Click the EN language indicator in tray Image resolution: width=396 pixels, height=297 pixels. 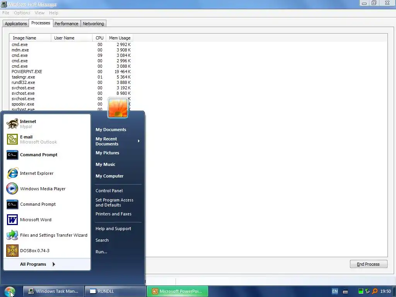(335, 291)
